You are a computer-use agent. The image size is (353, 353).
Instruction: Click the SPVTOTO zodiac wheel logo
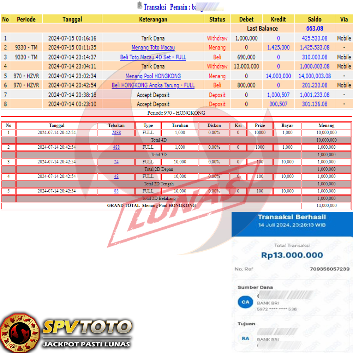[x=19, y=333]
